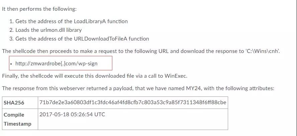Click the sentence starting 'It then performs'
Image resolution: width=297 pixels, height=136 pixels.
tap(39, 9)
